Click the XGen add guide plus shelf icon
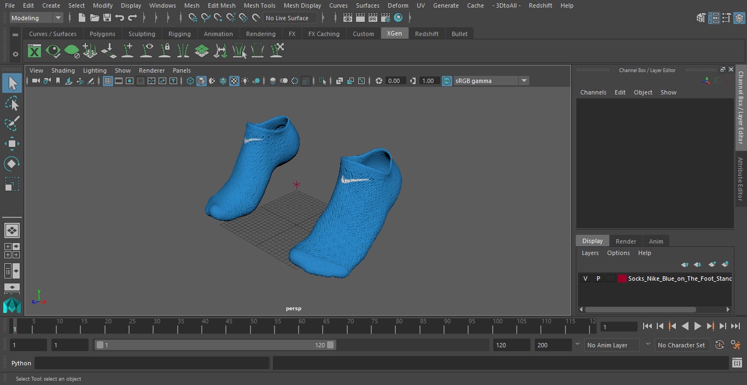 (x=127, y=51)
